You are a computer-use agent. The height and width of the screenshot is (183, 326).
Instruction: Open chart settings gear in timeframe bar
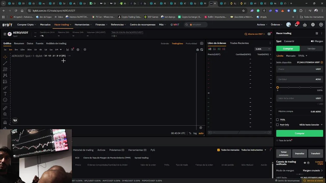coord(78,50)
